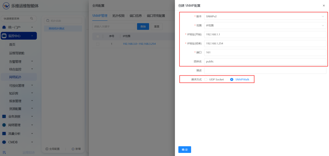Expand the 业务洞察 menu
Viewport: 329px width, 156px height.
pos(32,116)
